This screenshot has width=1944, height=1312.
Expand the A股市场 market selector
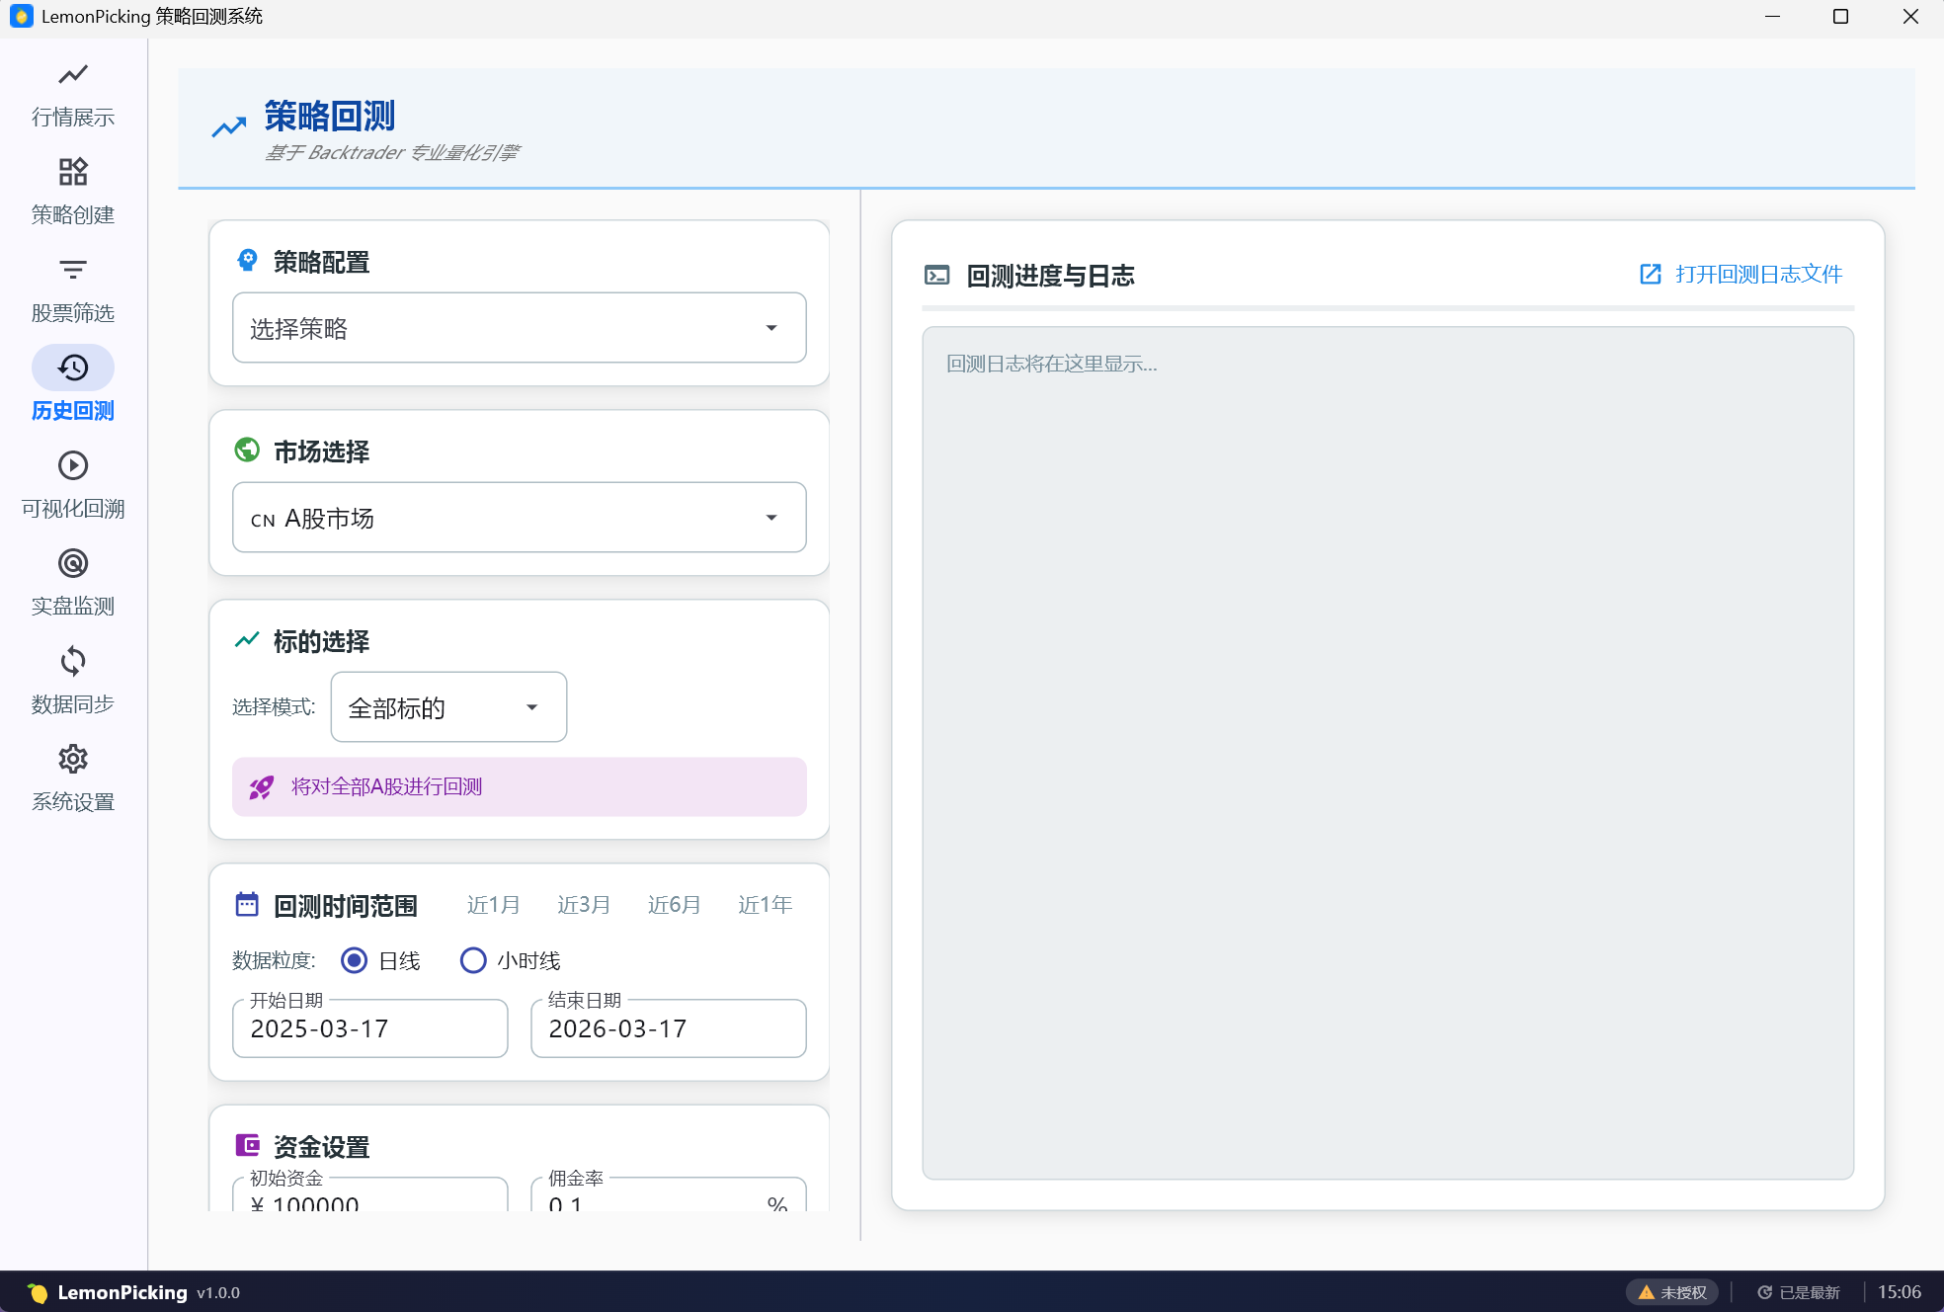pos(519,517)
